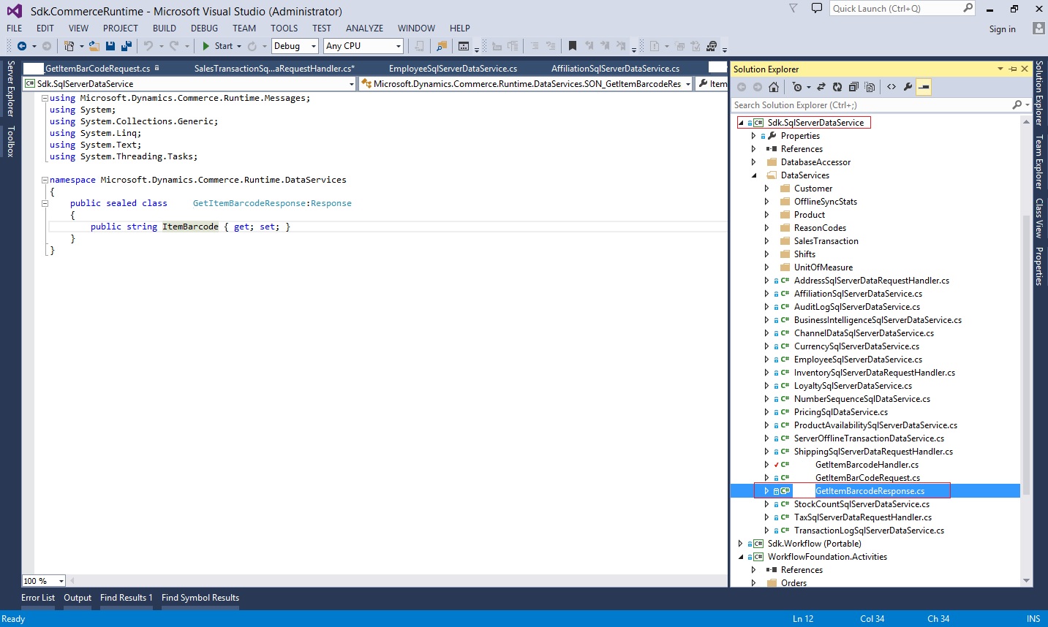Viewport: 1048px width, 627px height.
Task: Click the Save All toolbar icon
Action: point(126,46)
